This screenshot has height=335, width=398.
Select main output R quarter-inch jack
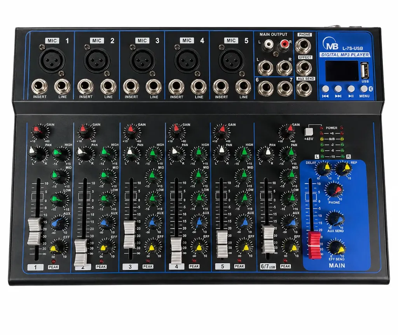pos(284,68)
